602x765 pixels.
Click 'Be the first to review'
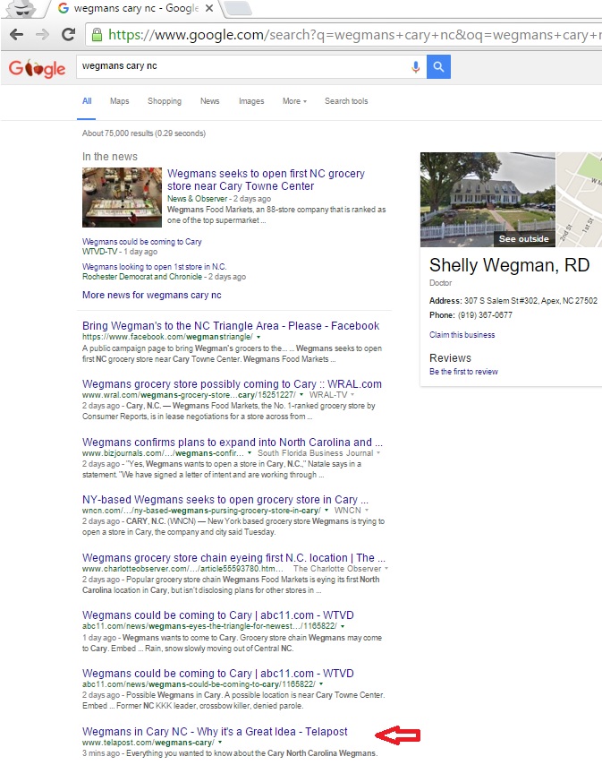463,372
